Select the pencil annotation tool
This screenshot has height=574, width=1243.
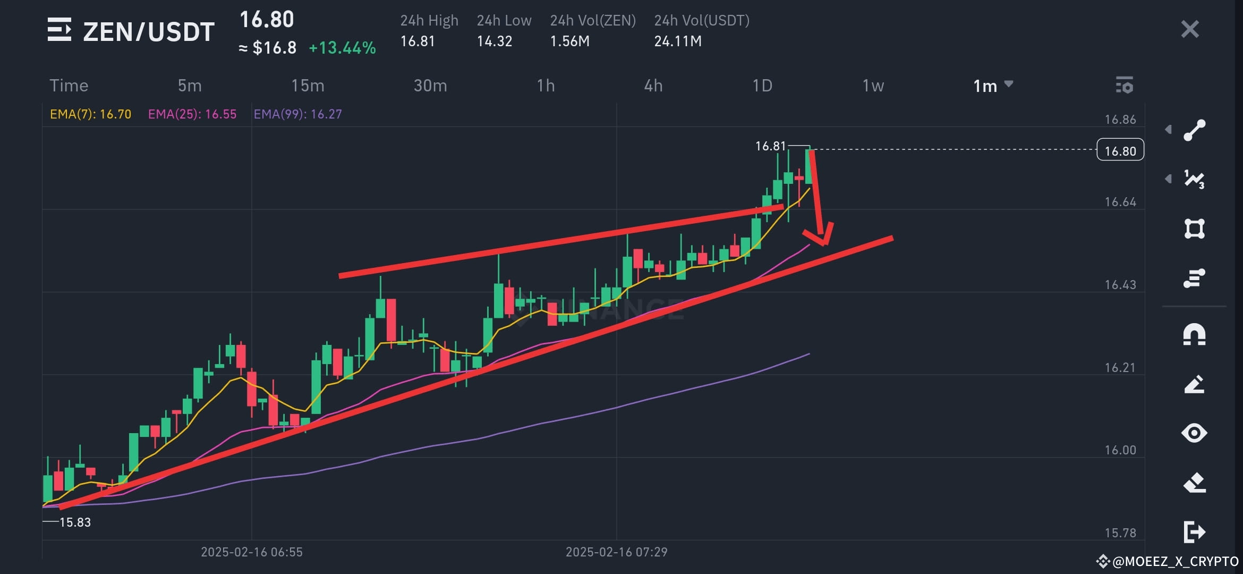[1195, 384]
